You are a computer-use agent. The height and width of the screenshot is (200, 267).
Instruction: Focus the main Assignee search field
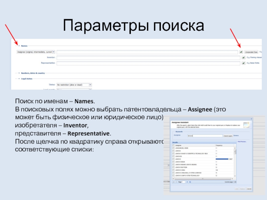147,52
